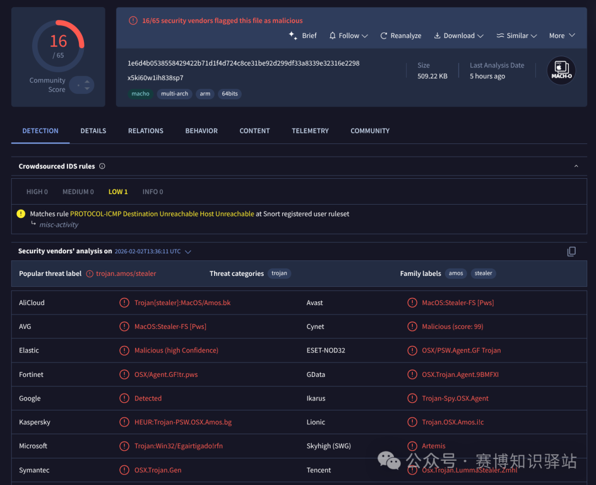Click the malicious warning alert icon

(x=133, y=20)
